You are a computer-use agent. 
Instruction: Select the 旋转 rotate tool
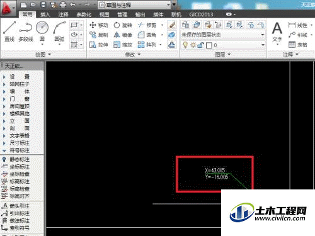(x=123, y=25)
